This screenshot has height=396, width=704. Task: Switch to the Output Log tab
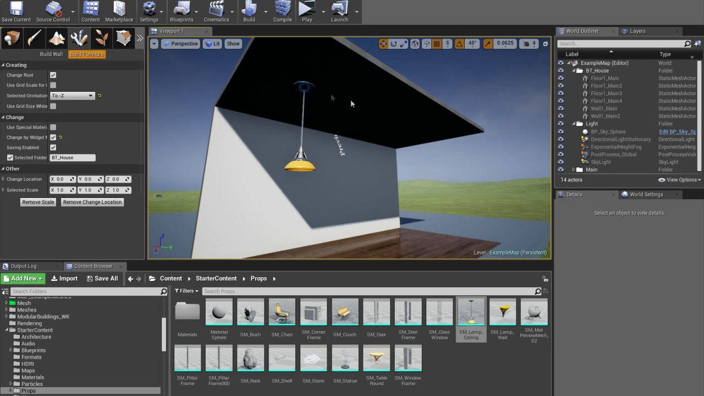[23, 266]
